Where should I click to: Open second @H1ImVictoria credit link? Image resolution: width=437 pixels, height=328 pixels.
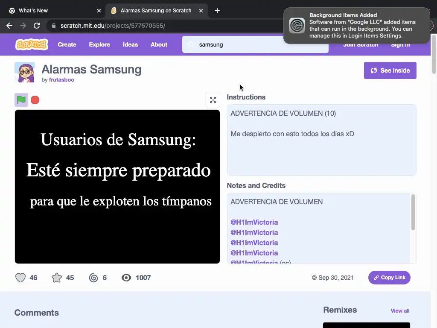pyautogui.click(x=254, y=233)
